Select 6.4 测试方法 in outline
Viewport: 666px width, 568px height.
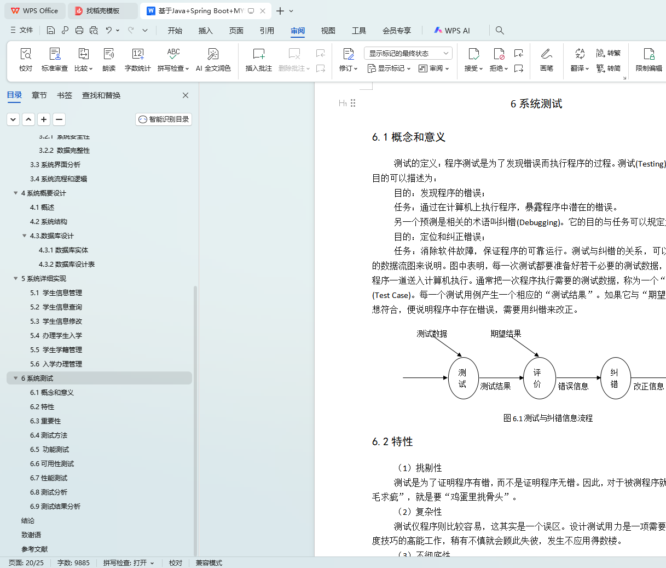(x=49, y=435)
